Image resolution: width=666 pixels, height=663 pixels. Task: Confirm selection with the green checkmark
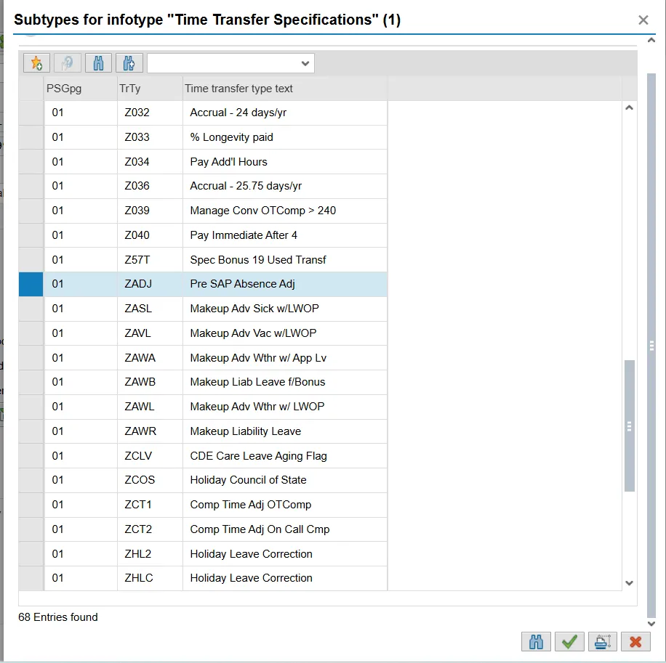click(x=569, y=642)
